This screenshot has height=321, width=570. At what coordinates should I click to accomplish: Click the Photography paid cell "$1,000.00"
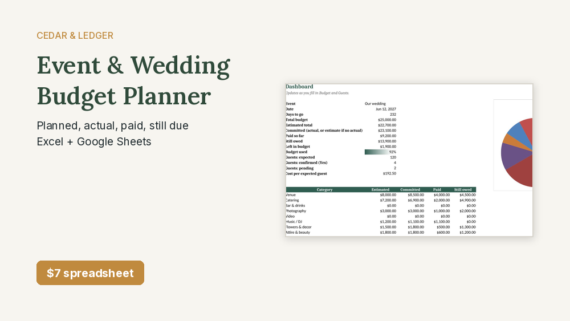click(442, 211)
